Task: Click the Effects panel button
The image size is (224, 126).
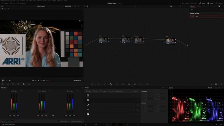Action: coord(211,3)
